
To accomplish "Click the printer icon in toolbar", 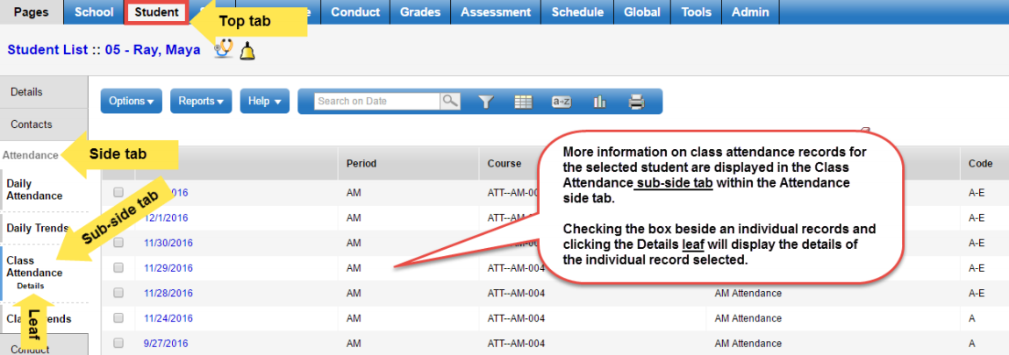I will point(636,102).
